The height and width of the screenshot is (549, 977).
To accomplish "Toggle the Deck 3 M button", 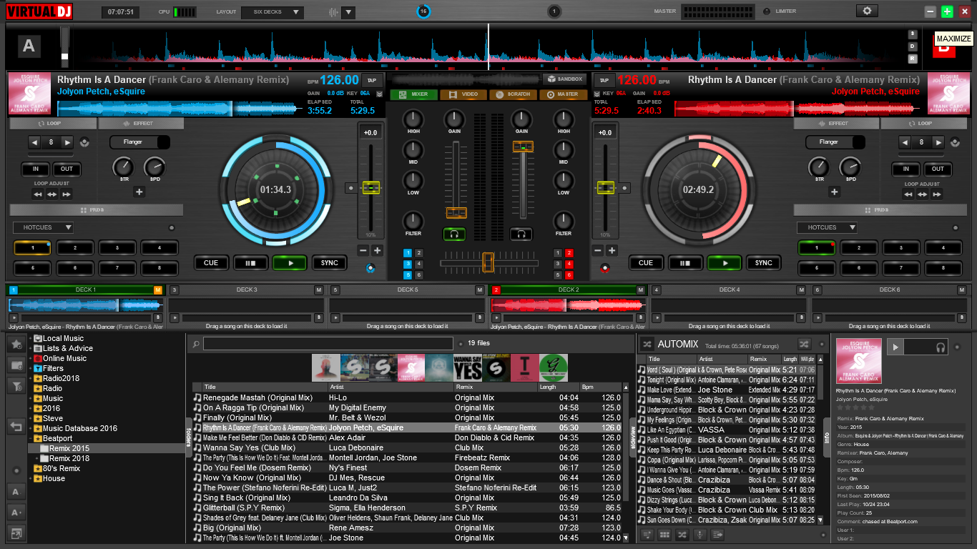I will point(319,290).
